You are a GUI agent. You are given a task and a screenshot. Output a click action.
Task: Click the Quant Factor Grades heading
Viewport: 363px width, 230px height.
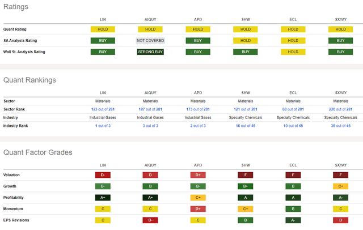(x=38, y=152)
